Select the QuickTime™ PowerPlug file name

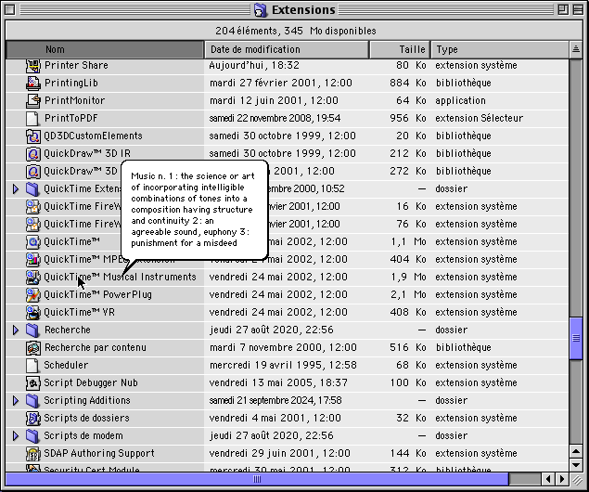(97, 294)
